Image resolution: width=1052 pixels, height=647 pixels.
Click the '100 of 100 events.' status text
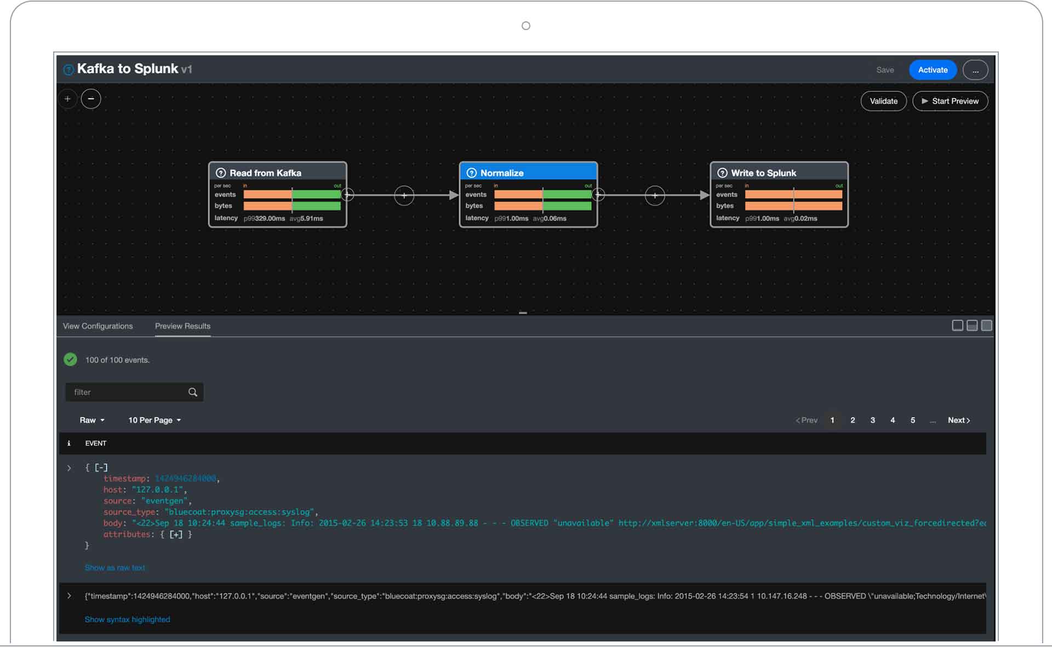[x=117, y=360]
